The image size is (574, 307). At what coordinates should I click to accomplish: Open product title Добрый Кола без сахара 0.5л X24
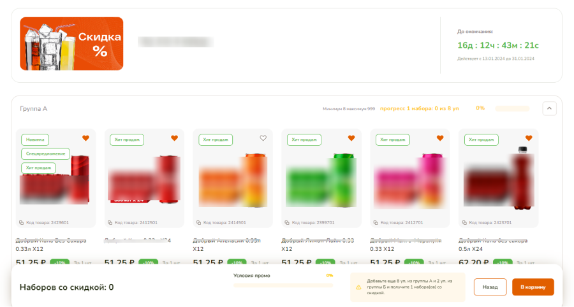[x=493, y=245]
